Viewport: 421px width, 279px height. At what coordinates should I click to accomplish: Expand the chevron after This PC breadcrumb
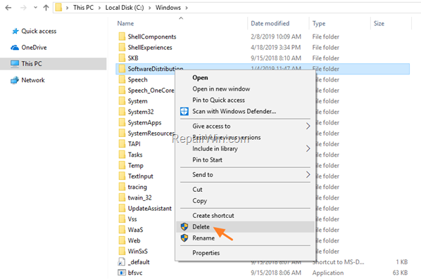99,8
